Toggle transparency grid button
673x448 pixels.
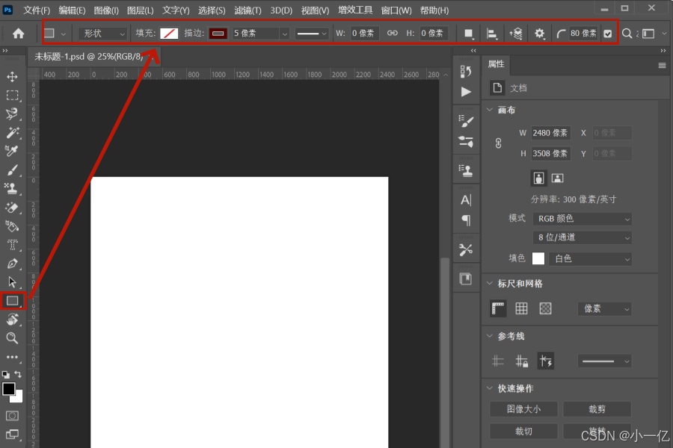click(546, 308)
